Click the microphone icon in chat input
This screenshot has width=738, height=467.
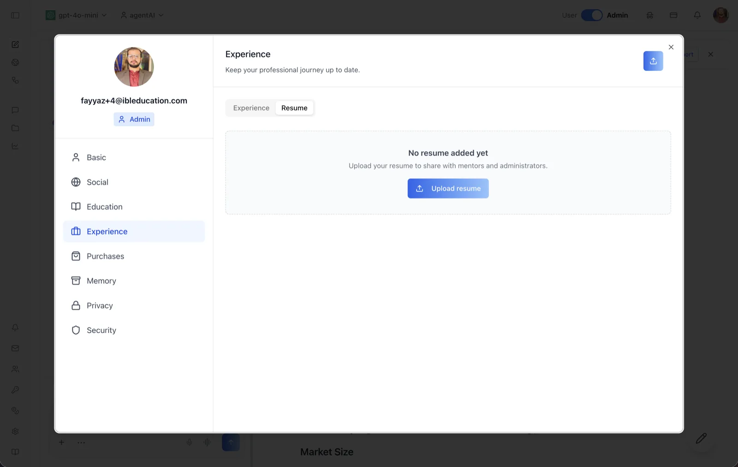[189, 442]
